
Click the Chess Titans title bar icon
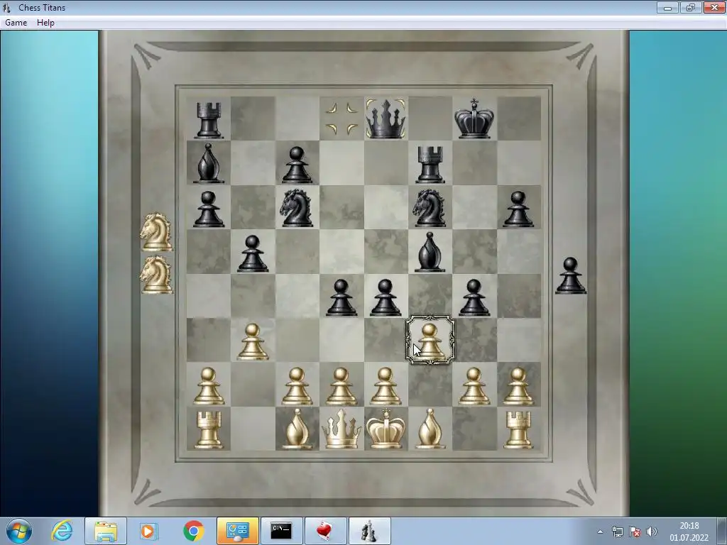pos(6,7)
